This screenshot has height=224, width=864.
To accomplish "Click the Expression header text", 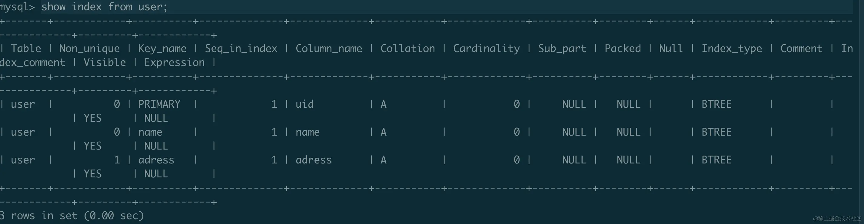I will [x=174, y=63].
